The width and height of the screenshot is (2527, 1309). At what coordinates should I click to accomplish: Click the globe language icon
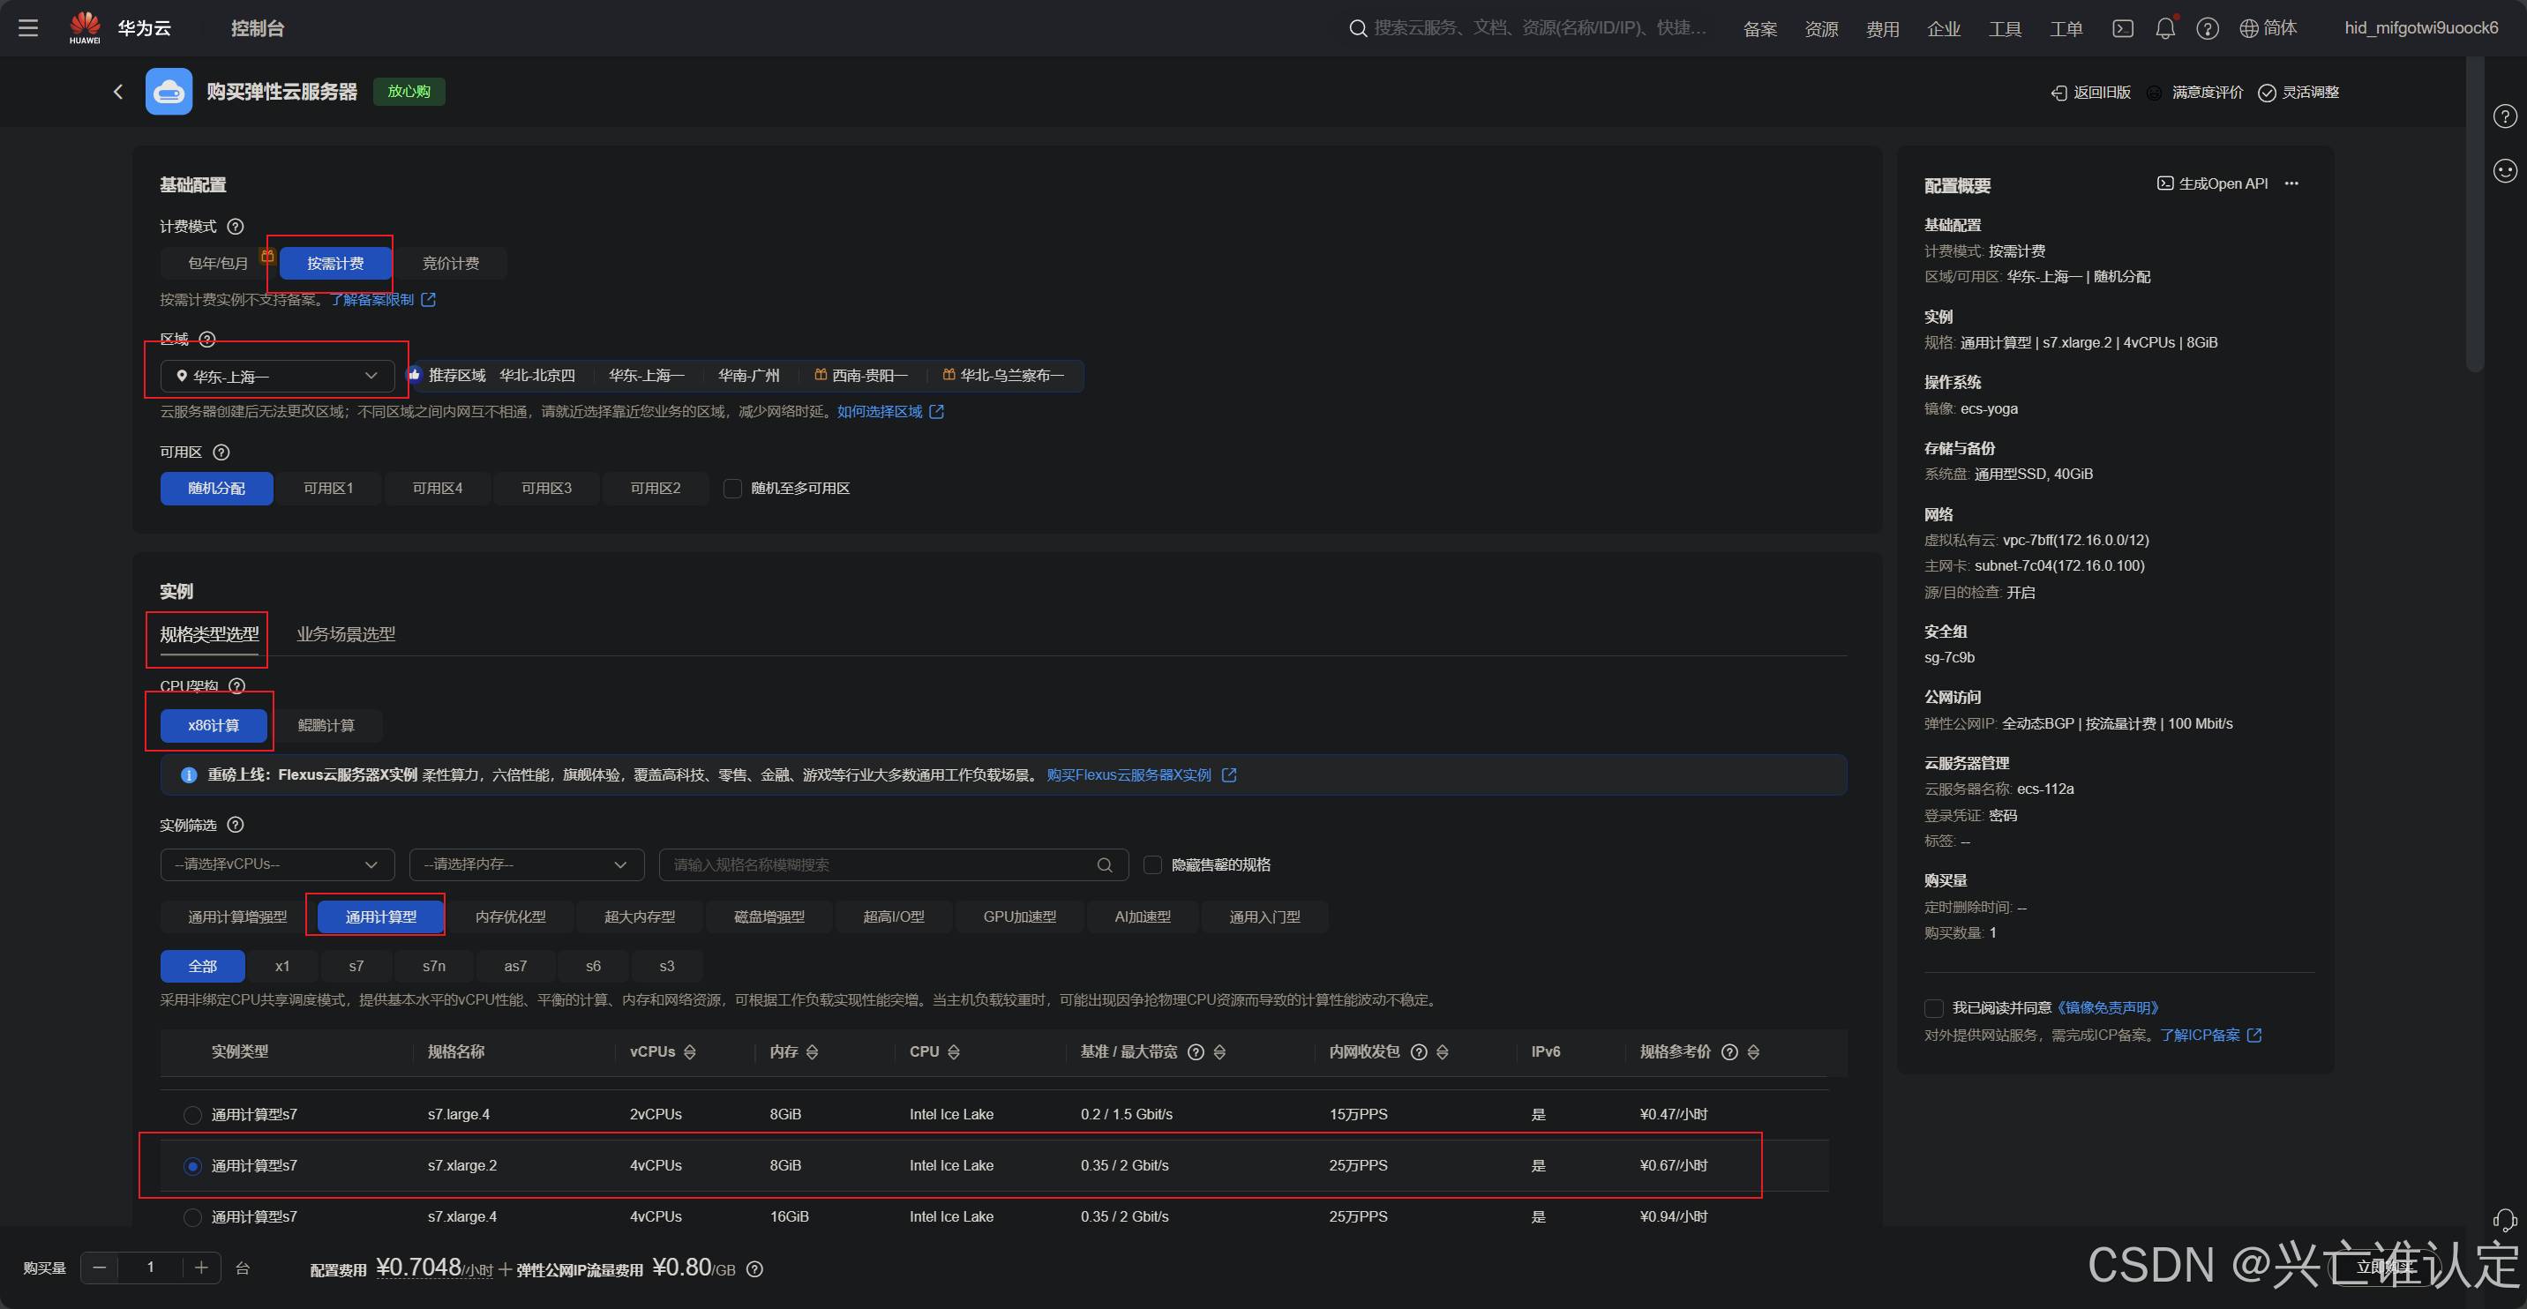pyautogui.click(x=2249, y=28)
